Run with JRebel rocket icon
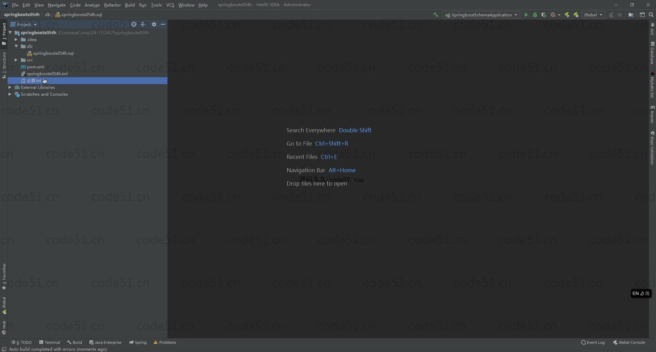The height and width of the screenshot is (352, 656). pos(567,15)
